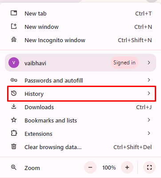The image size is (161, 178).
Task: Expand the History submenu arrow
Action: click(x=149, y=93)
